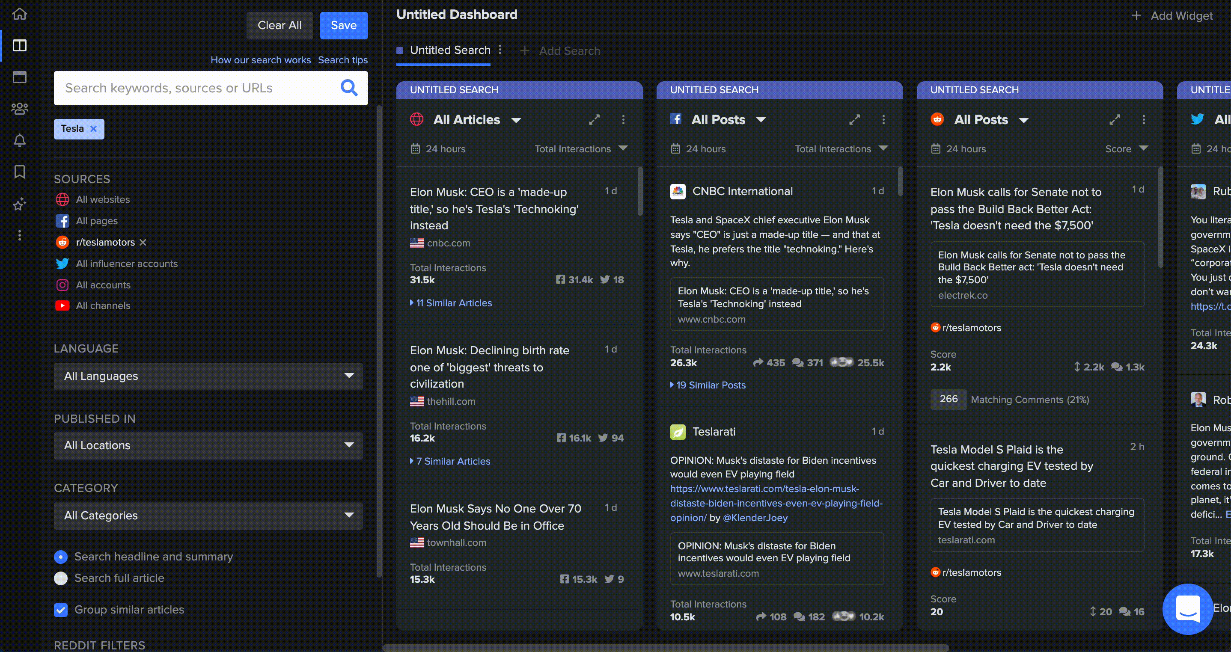Open the Home icon in sidebar

point(20,13)
